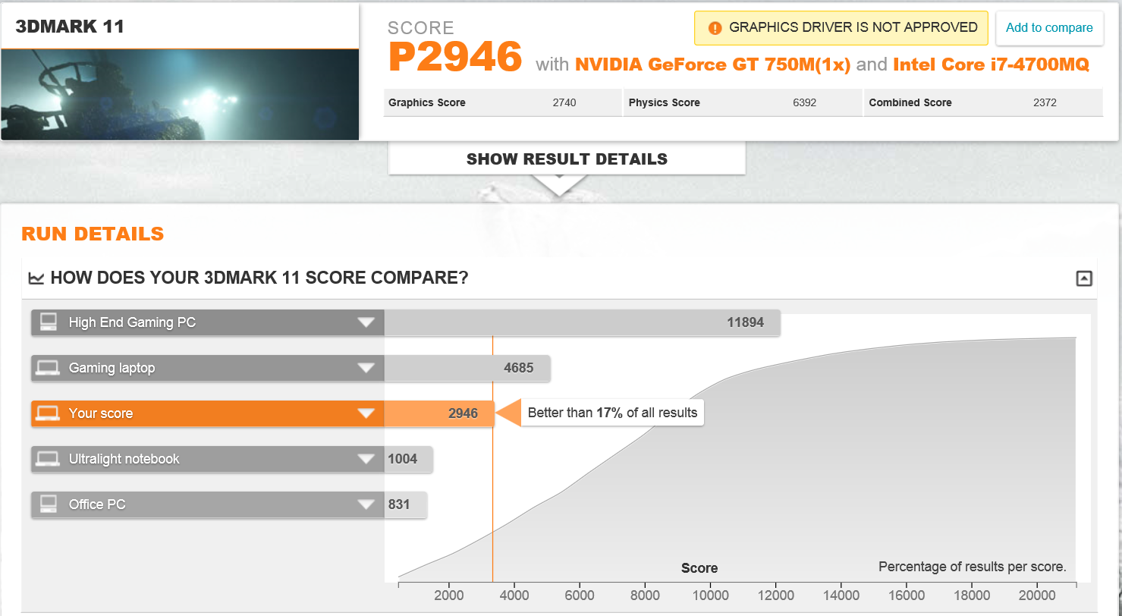Viewport: 1122px width, 616px height.
Task: Expand the High End Gaming PC dropdown
Action: point(366,322)
